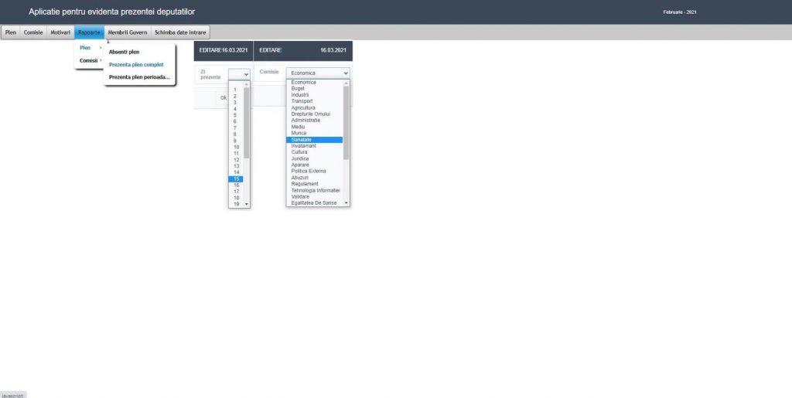
Task: Expand the Comisii submenu under Rapoarte
Action: point(90,60)
